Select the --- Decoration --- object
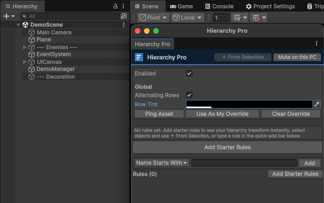324x203 pixels. [x=56, y=77]
